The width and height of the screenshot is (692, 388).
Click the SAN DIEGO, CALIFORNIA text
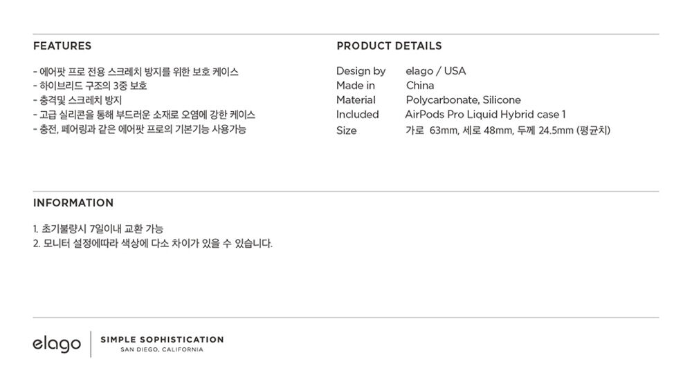[x=162, y=350]
